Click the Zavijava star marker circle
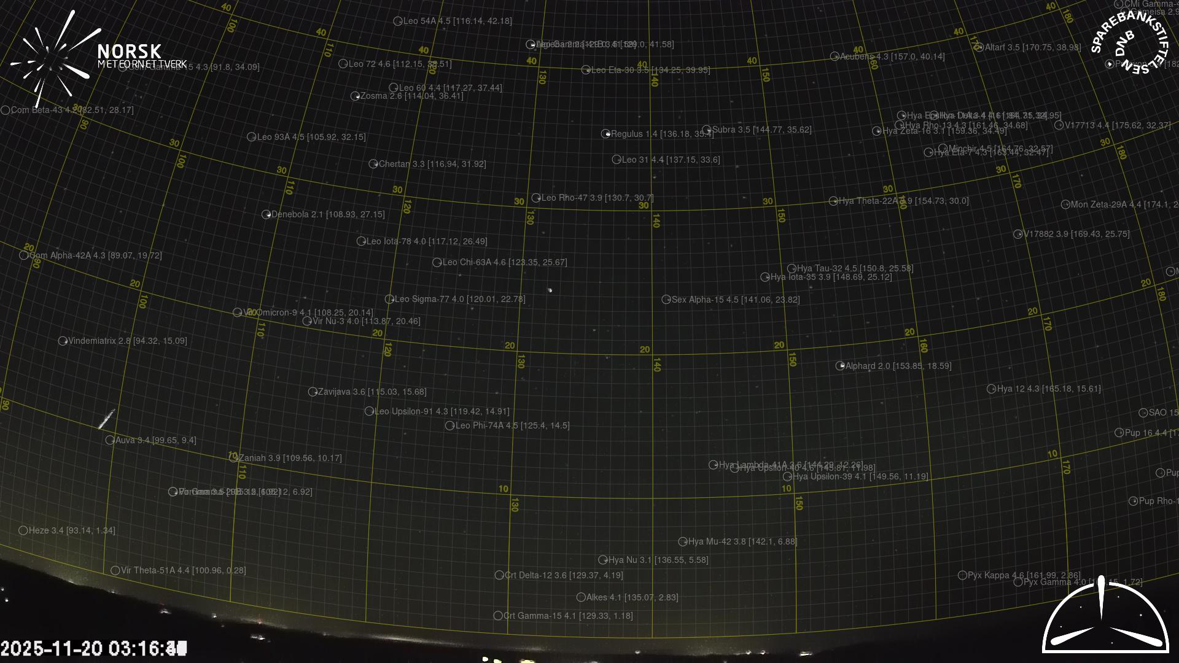Screen dimensions: 1179x663 pyautogui.click(x=312, y=392)
